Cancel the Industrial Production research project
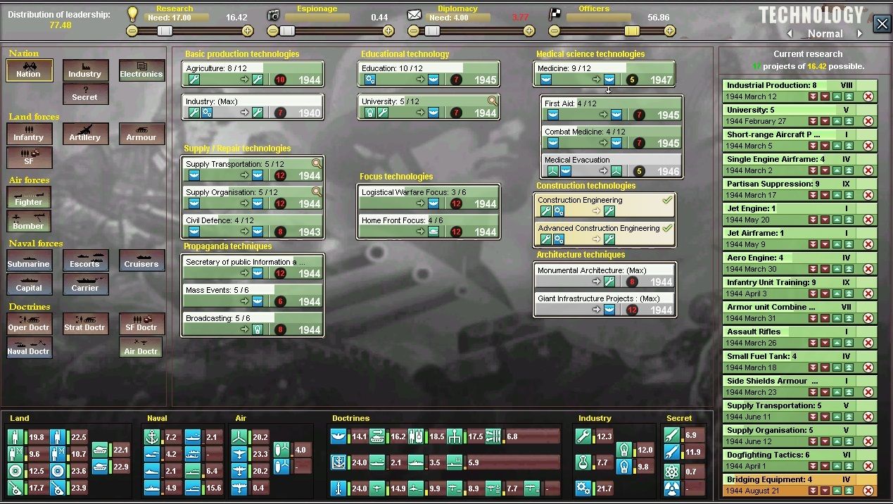Image resolution: width=893 pixels, height=504 pixels. (x=868, y=96)
